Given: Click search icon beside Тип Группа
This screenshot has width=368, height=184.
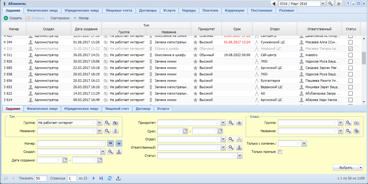Looking at the screenshot, I should coord(107,123).
